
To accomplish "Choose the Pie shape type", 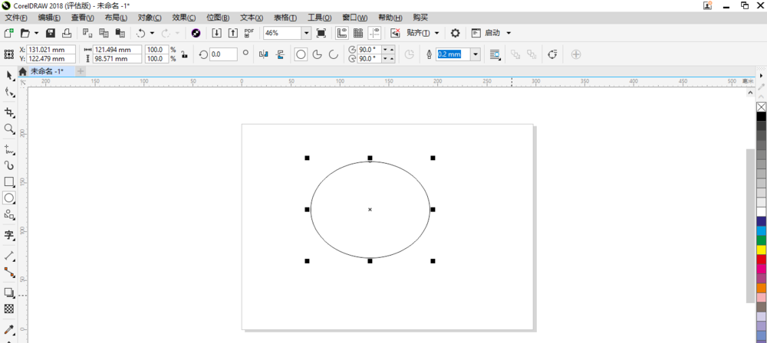I will click(318, 54).
